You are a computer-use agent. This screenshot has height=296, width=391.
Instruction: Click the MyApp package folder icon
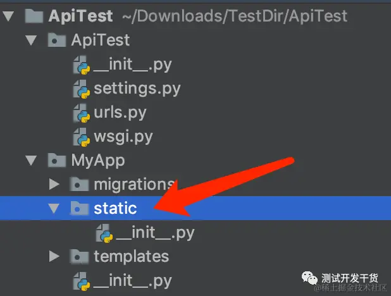point(57,160)
